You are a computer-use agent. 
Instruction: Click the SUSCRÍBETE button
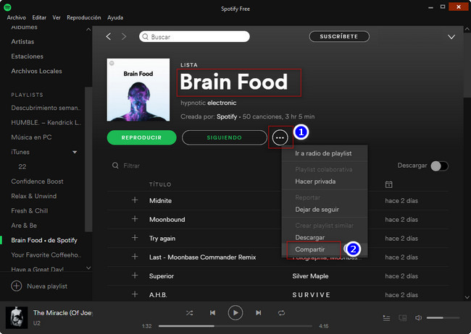339,37
